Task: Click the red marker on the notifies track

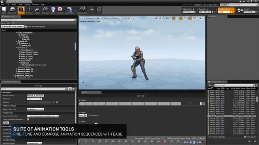Action: pos(163,104)
